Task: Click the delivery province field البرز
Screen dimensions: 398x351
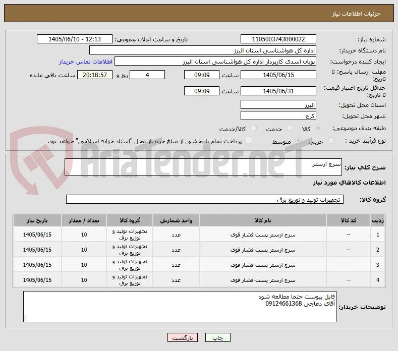Action: [x=278, y=104]
